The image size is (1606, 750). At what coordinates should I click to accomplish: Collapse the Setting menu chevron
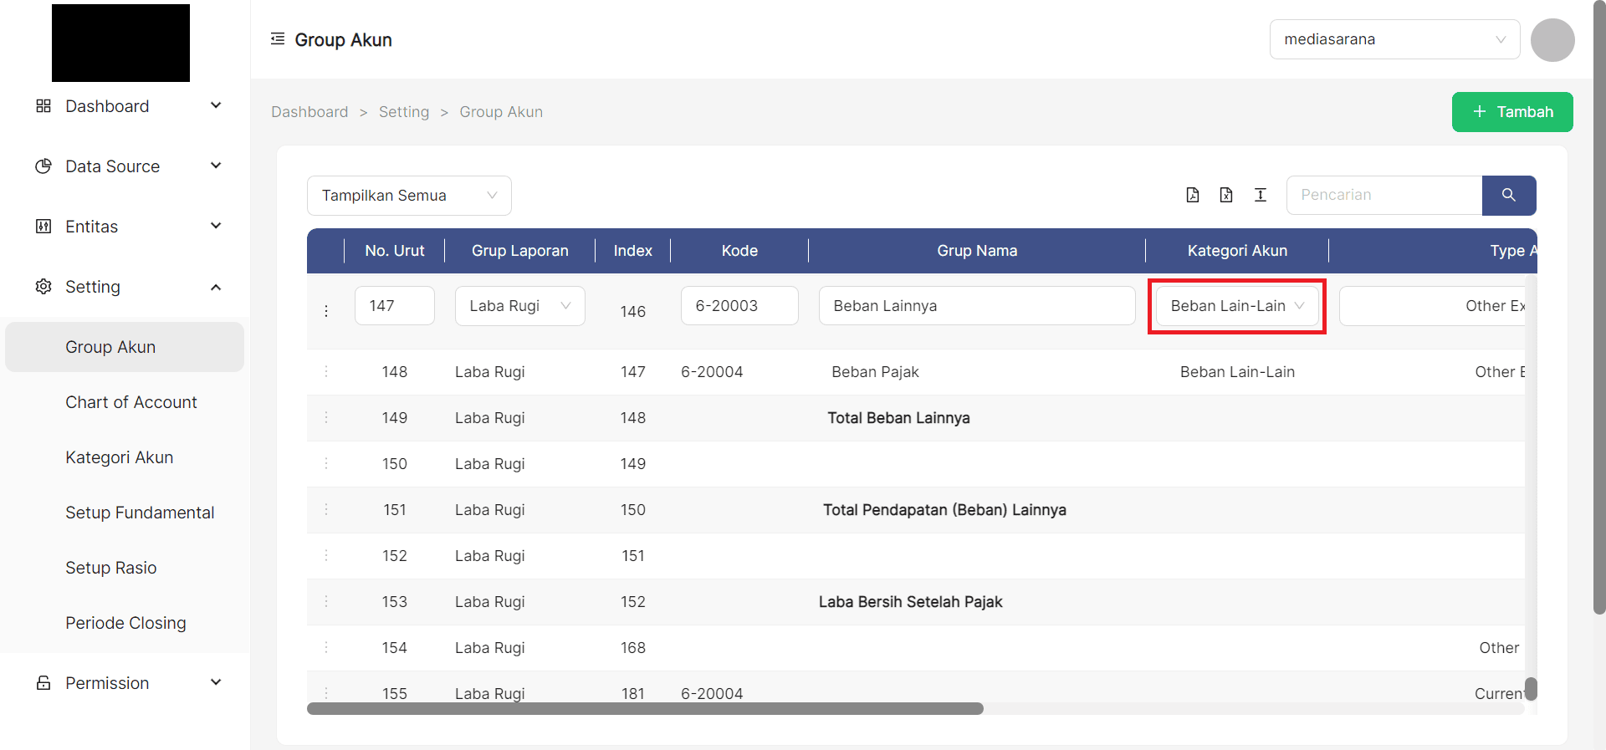click(x=216, y=287)
